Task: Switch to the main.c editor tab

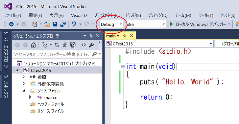Action: point(112,36)
